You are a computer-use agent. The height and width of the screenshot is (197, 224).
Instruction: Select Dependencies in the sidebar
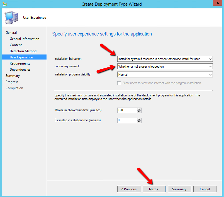pos(20,70)
